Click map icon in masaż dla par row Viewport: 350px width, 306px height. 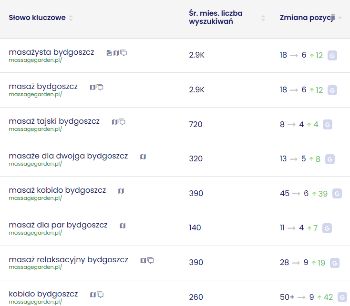click(x=123, y=226)
